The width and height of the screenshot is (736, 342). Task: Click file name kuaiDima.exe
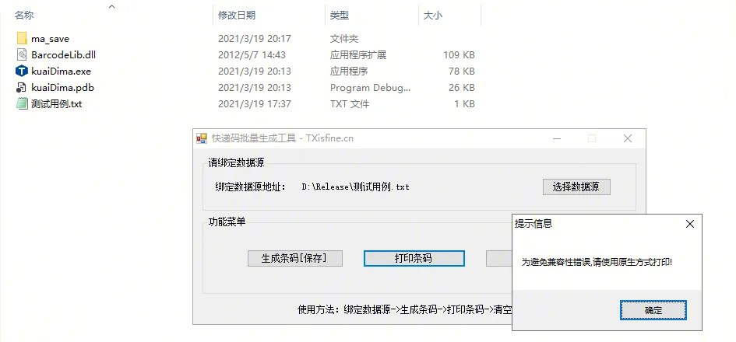61,72
